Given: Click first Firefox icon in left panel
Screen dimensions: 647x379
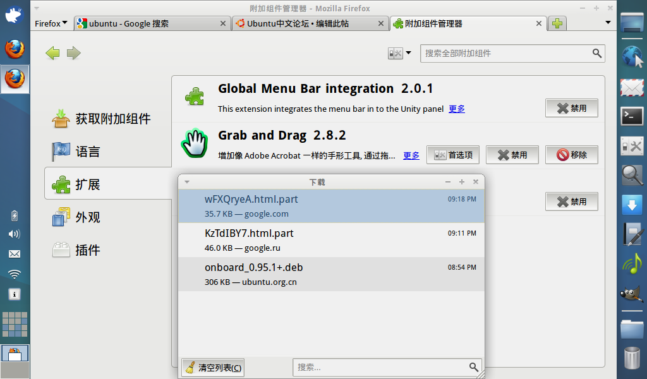Looking at the screenshot, I should coord(15,49).
